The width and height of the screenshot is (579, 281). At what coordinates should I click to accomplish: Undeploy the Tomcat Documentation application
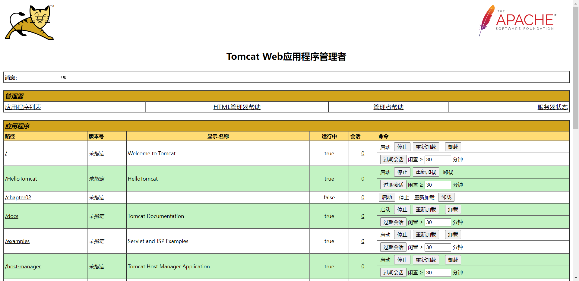tap(453, 210)
